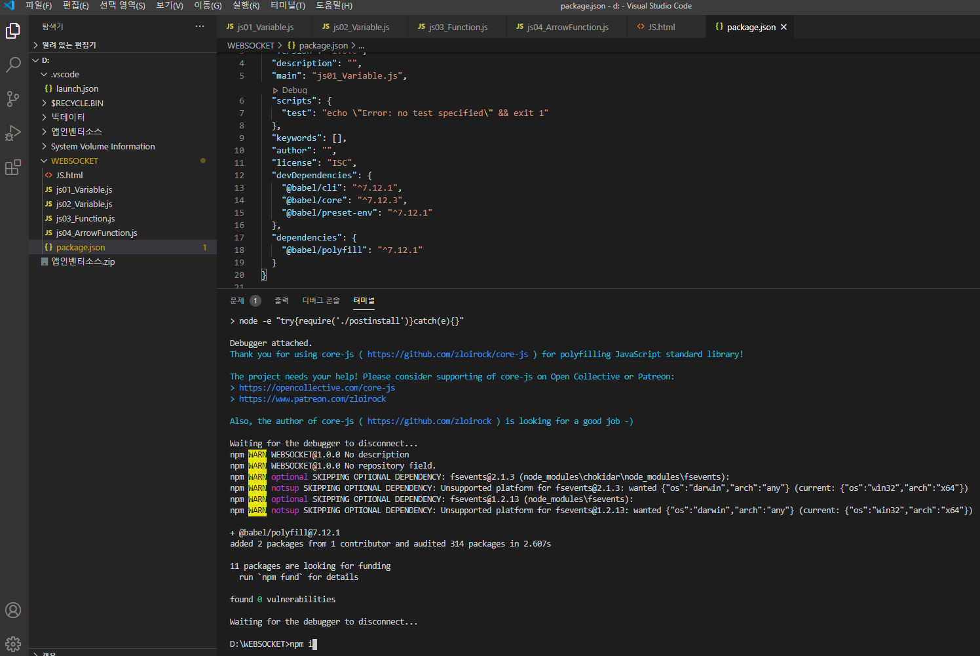
Task: Open the opencollective.com/core-js link
Action: pos(317,388)
